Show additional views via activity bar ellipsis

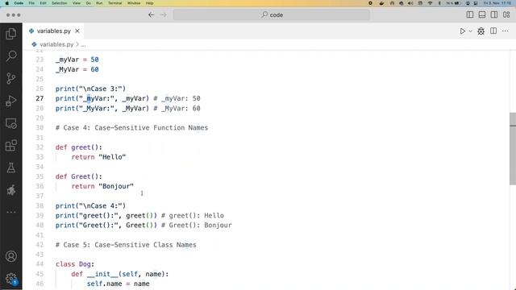(x=10, y=212)
